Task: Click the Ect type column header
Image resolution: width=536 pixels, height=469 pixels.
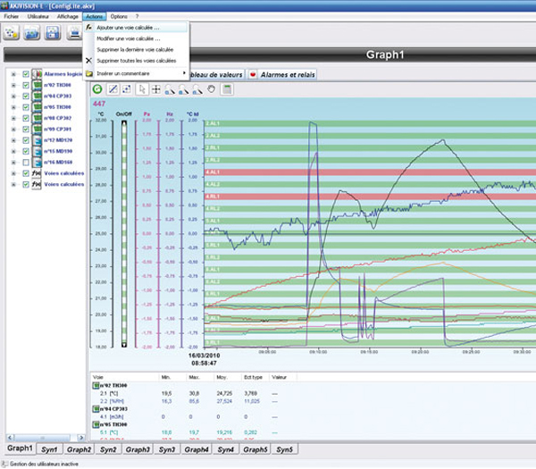Action: click(x=254, y=377)
